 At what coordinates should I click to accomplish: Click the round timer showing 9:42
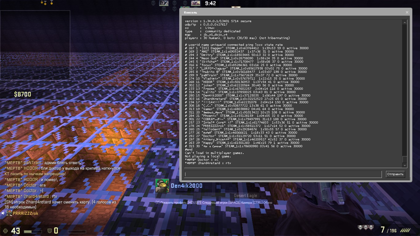(210, 3)
